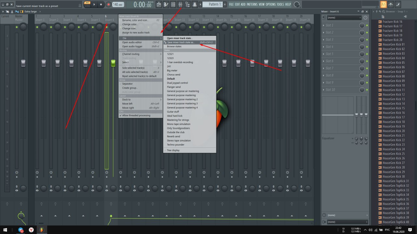417x234 pixels.
Task: Choose 'General purpose mastering 2' state
Action: coord(189,99)
